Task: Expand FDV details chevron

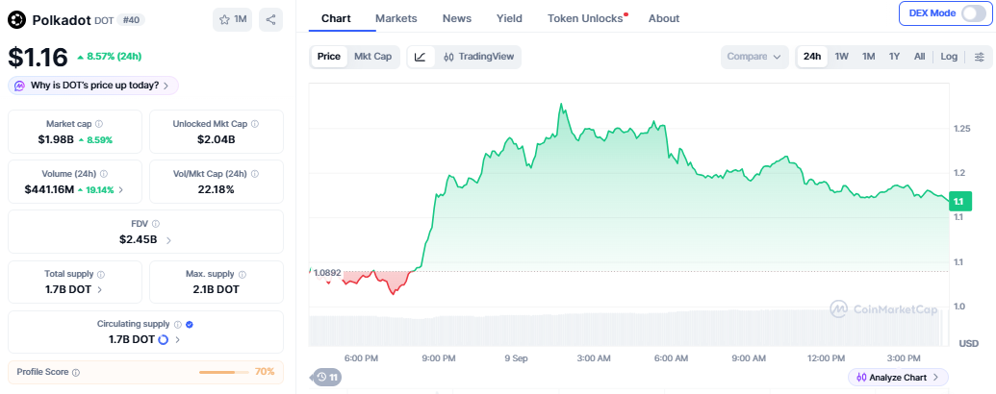Action: coord(168,240)
